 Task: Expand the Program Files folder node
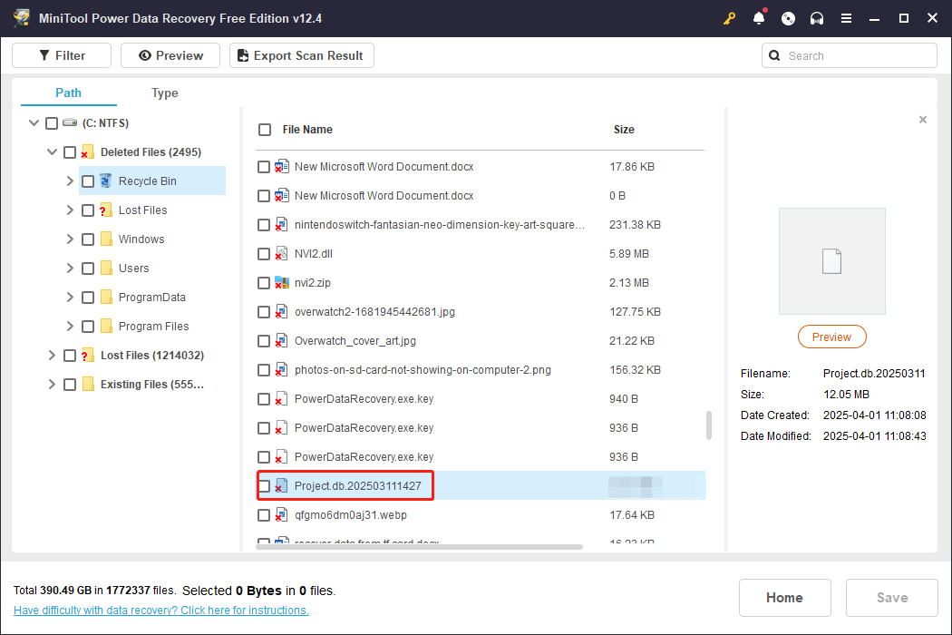tap(70, 327)
